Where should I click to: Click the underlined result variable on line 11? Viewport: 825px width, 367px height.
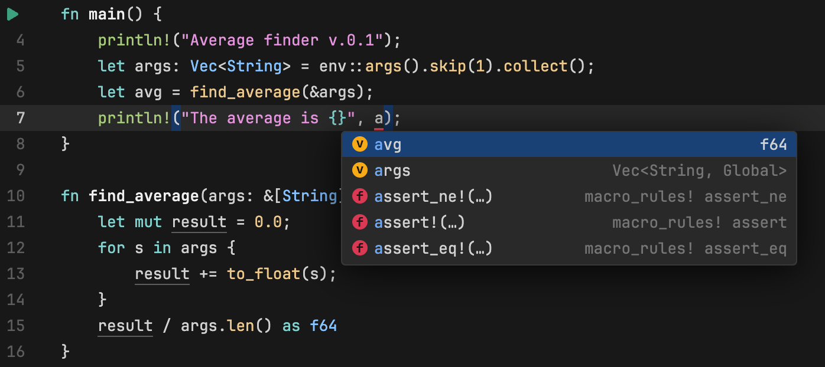tap(199, 222)
